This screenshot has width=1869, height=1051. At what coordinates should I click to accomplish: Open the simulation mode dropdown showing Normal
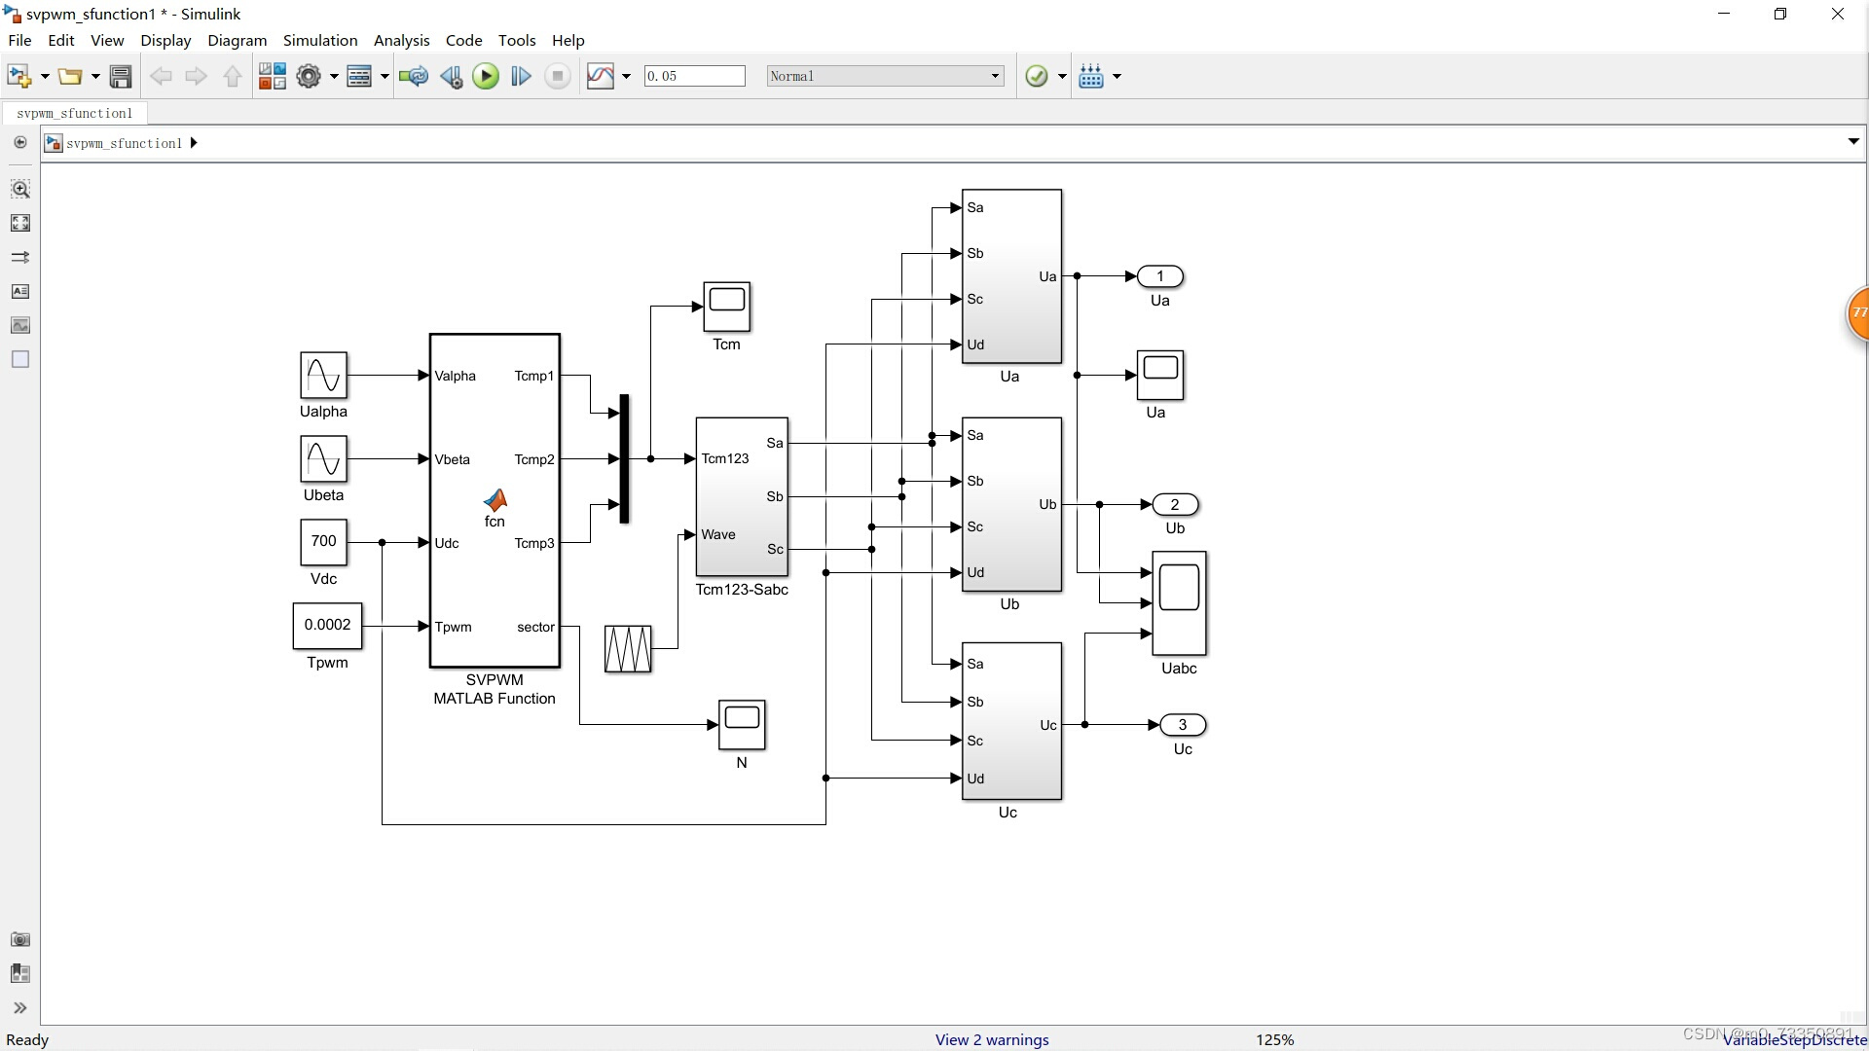[994, 75]
